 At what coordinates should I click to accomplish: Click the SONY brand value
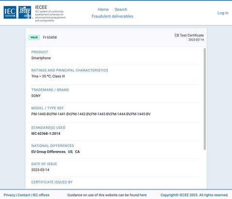tap(36, 96)
